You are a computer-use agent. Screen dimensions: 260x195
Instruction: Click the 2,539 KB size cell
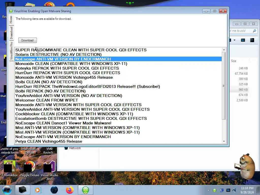point(242,100)
